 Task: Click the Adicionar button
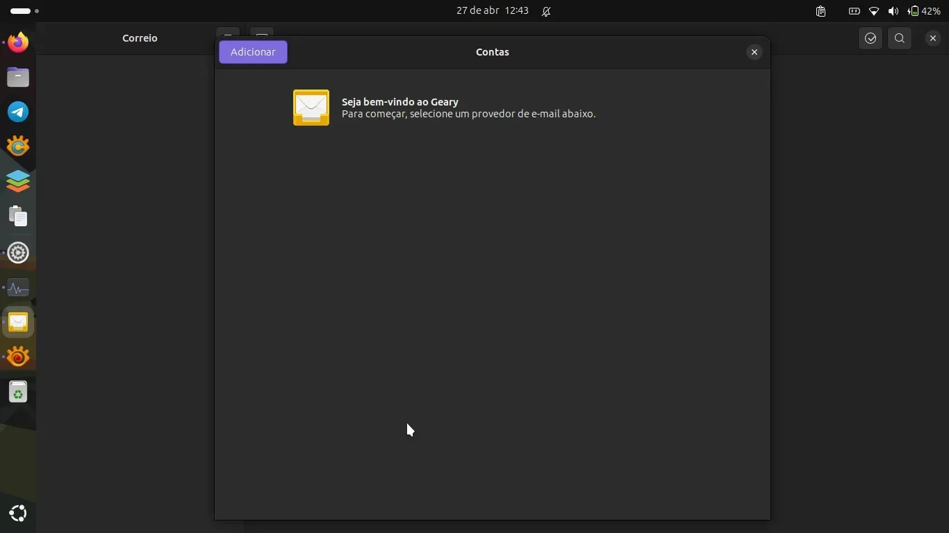(253, 52)
